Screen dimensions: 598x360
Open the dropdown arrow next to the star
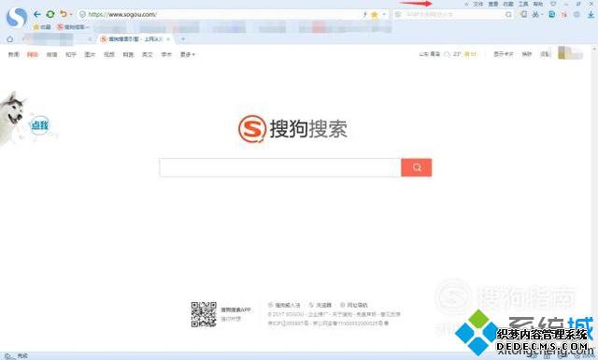384,15
